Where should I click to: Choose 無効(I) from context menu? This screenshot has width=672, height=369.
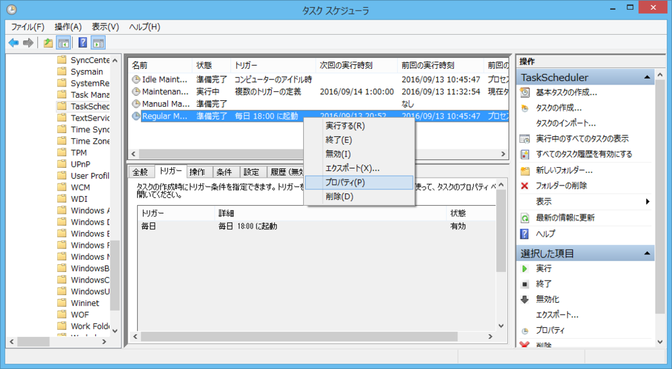359,154
